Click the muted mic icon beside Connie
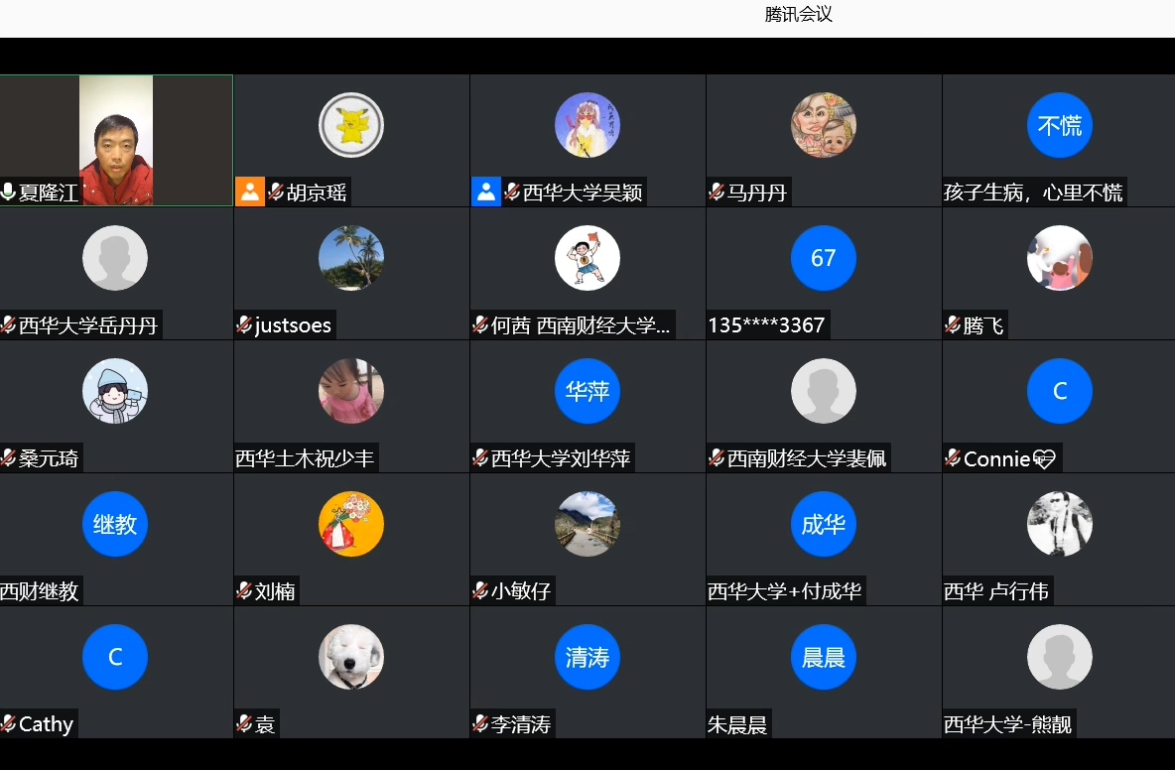The height and width of the screenshot is (770, 1175). click(x=953, y=457)
